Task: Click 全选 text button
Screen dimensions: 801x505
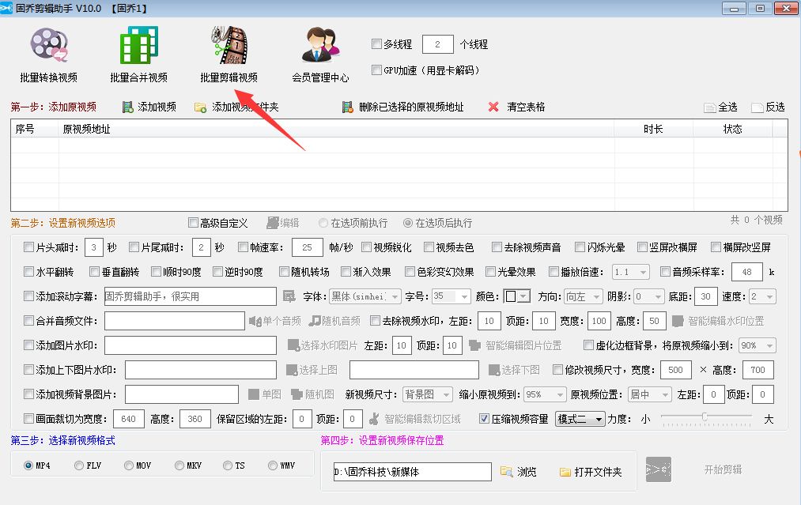Action: point(727,107)
